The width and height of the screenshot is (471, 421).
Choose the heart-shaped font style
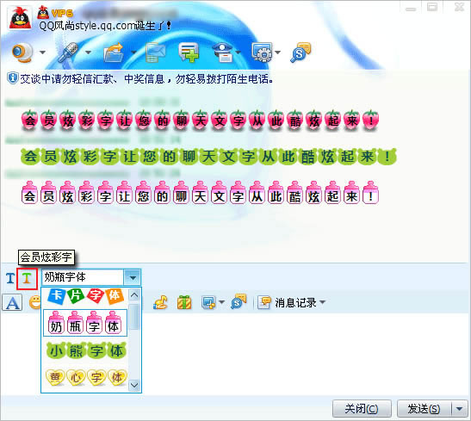(x=86, y=377)
